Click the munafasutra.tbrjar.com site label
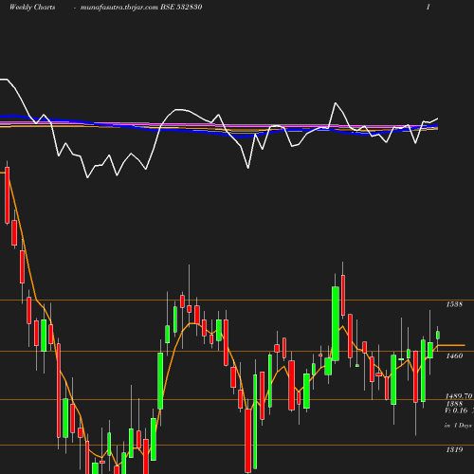Image resolution: width=474 pixels, height=474 pixels. coord(119,8)
